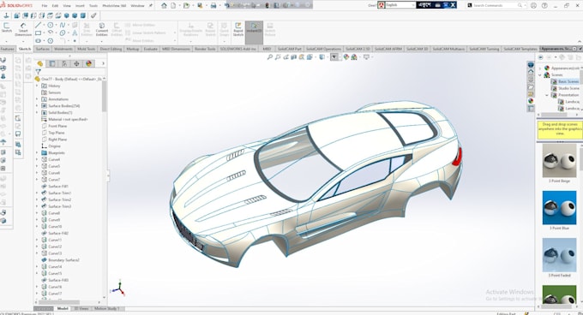Switch to Motion Study 1 bottom tab
Image resolution: width=583 pixels, height=315 pixels.
tap(106, 309)
